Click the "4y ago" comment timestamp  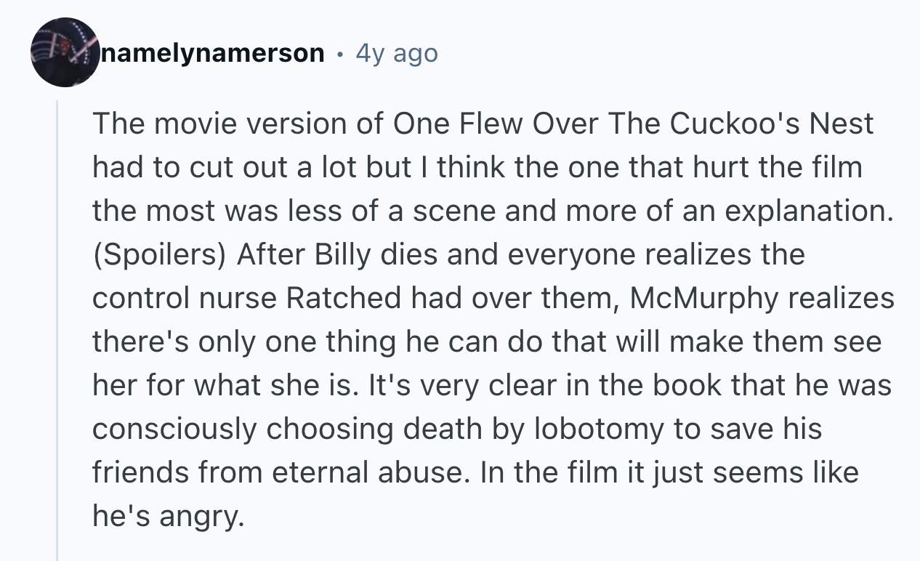tap(397, 53)
